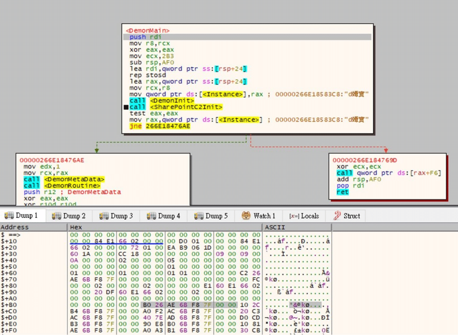The image size is (458, 335).
Task: Click the Dump 5 memory icon
Action: click(199, 216)
